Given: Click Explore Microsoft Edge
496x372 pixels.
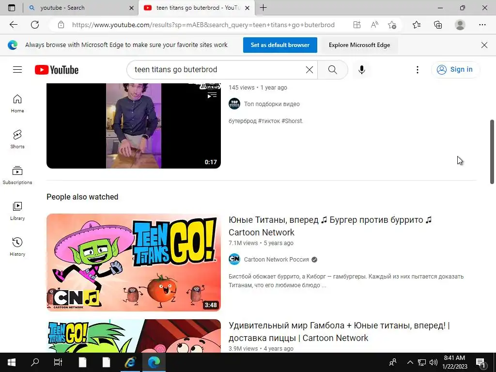Looking at the screenshot, I should 359,45.
